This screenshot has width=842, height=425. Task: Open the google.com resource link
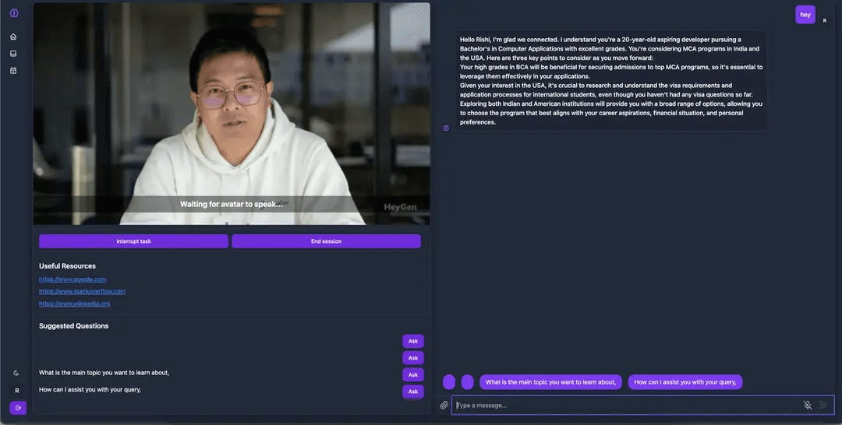click(x=73, y=279)
